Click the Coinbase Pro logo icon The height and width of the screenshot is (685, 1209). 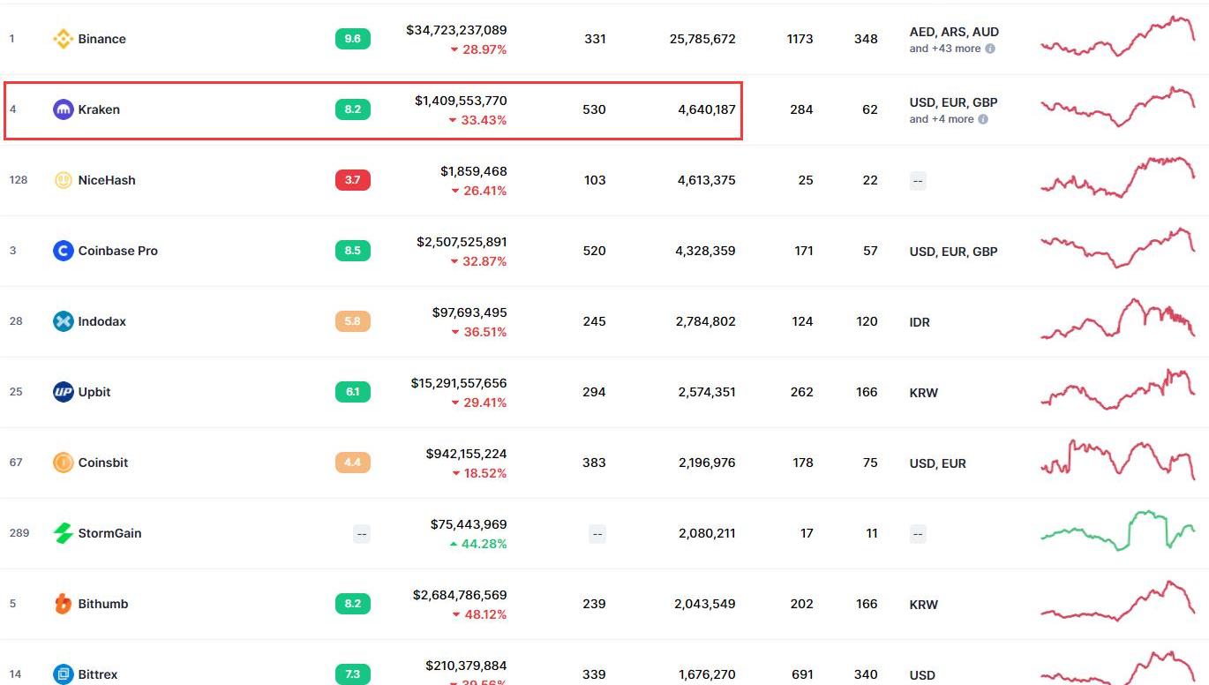(63, 251)
